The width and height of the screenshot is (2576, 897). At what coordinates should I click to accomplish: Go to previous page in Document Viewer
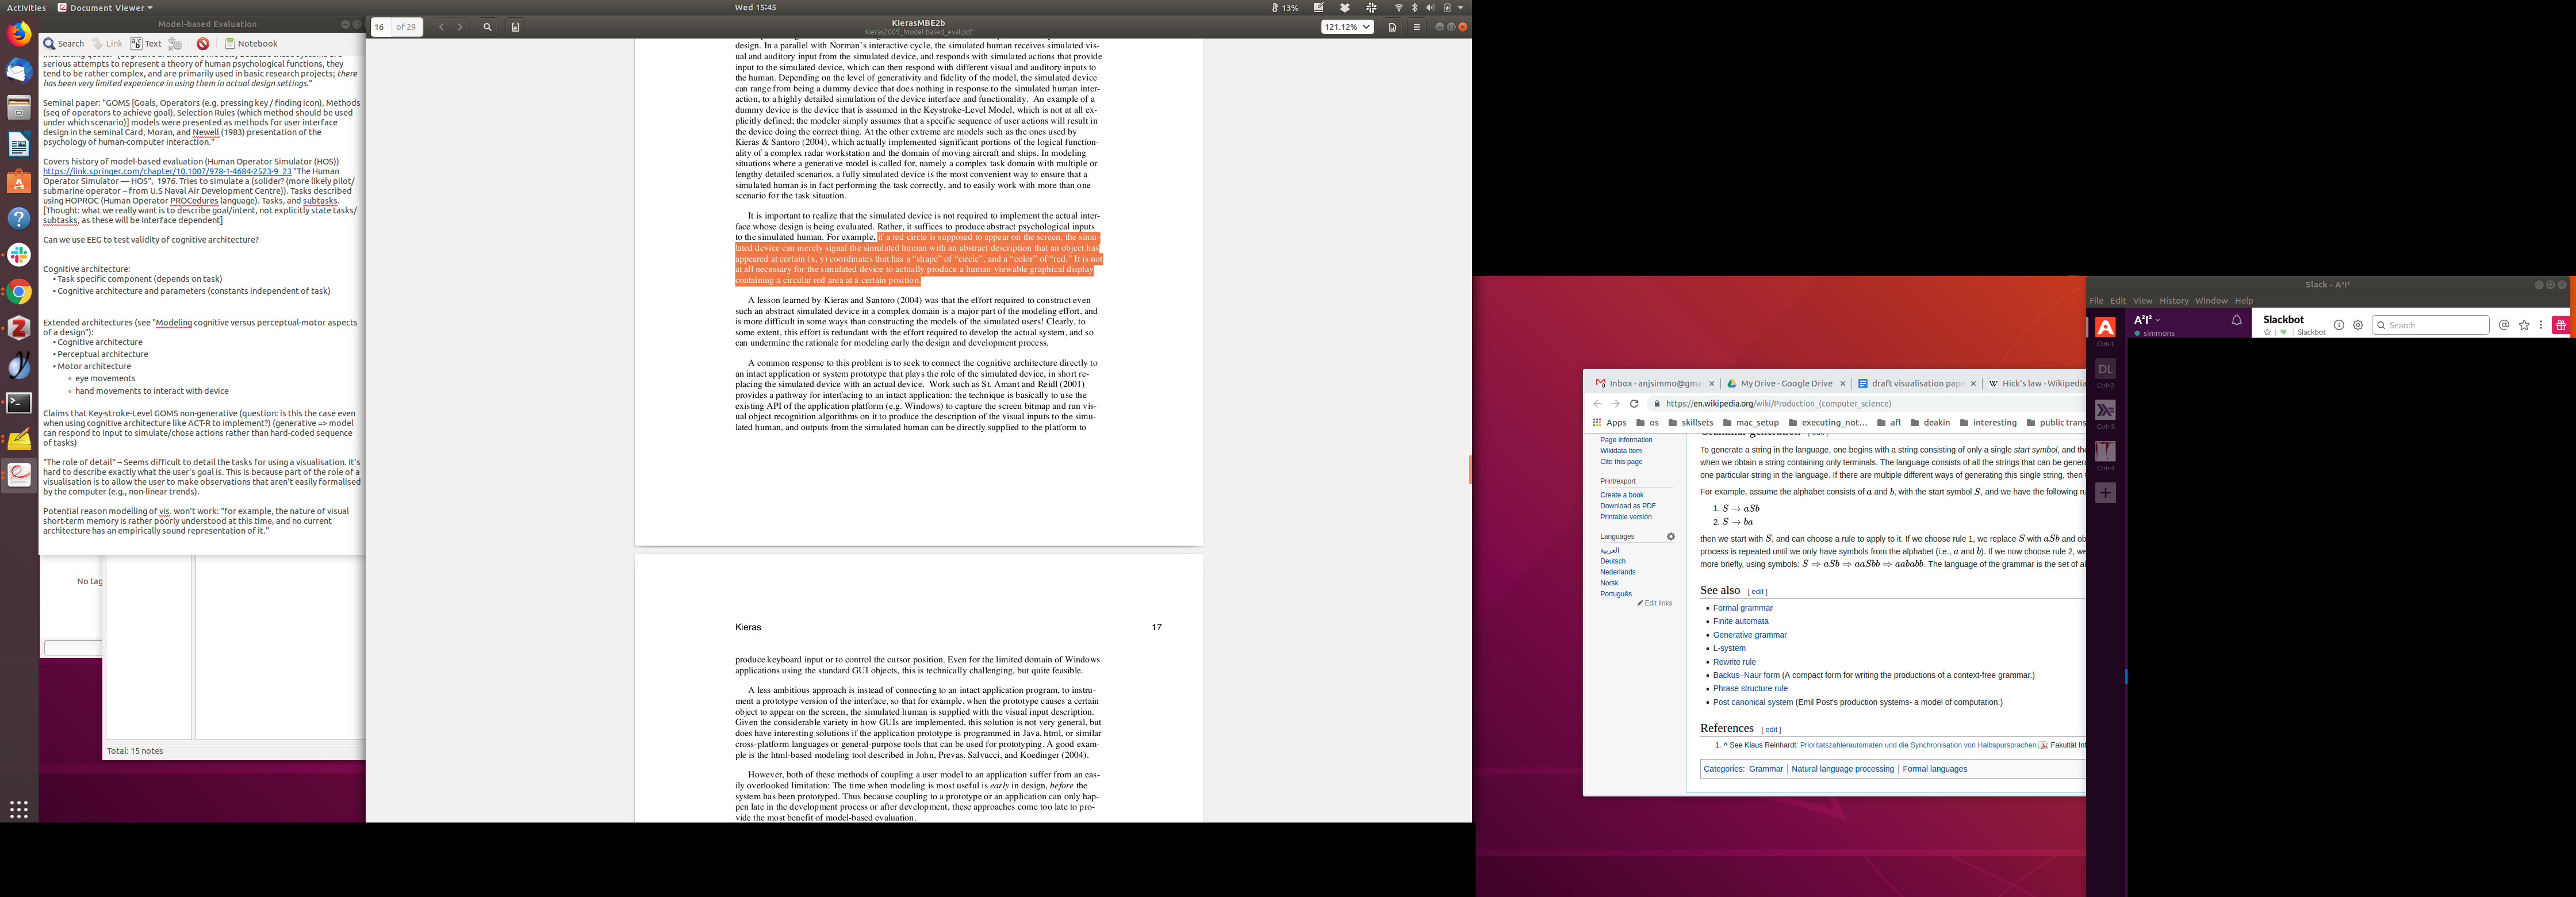point(441,27)
